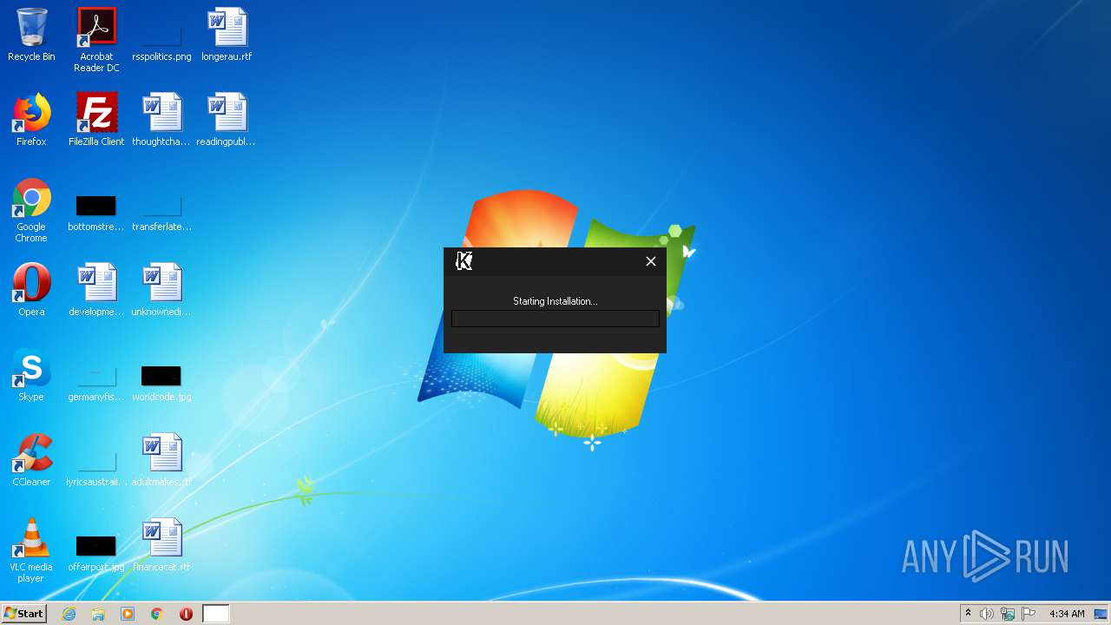Click the Starting Installation... status text

(555, 301)
